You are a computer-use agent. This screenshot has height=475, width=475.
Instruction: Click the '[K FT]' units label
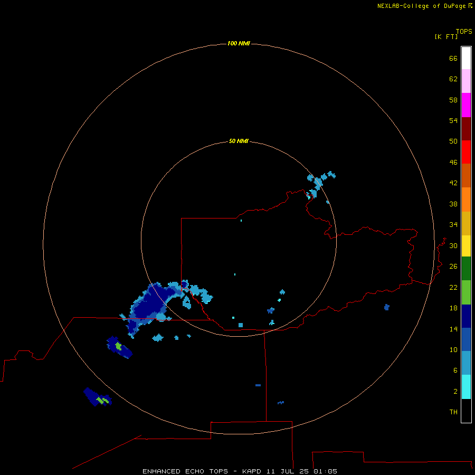(x=446, y=36)
